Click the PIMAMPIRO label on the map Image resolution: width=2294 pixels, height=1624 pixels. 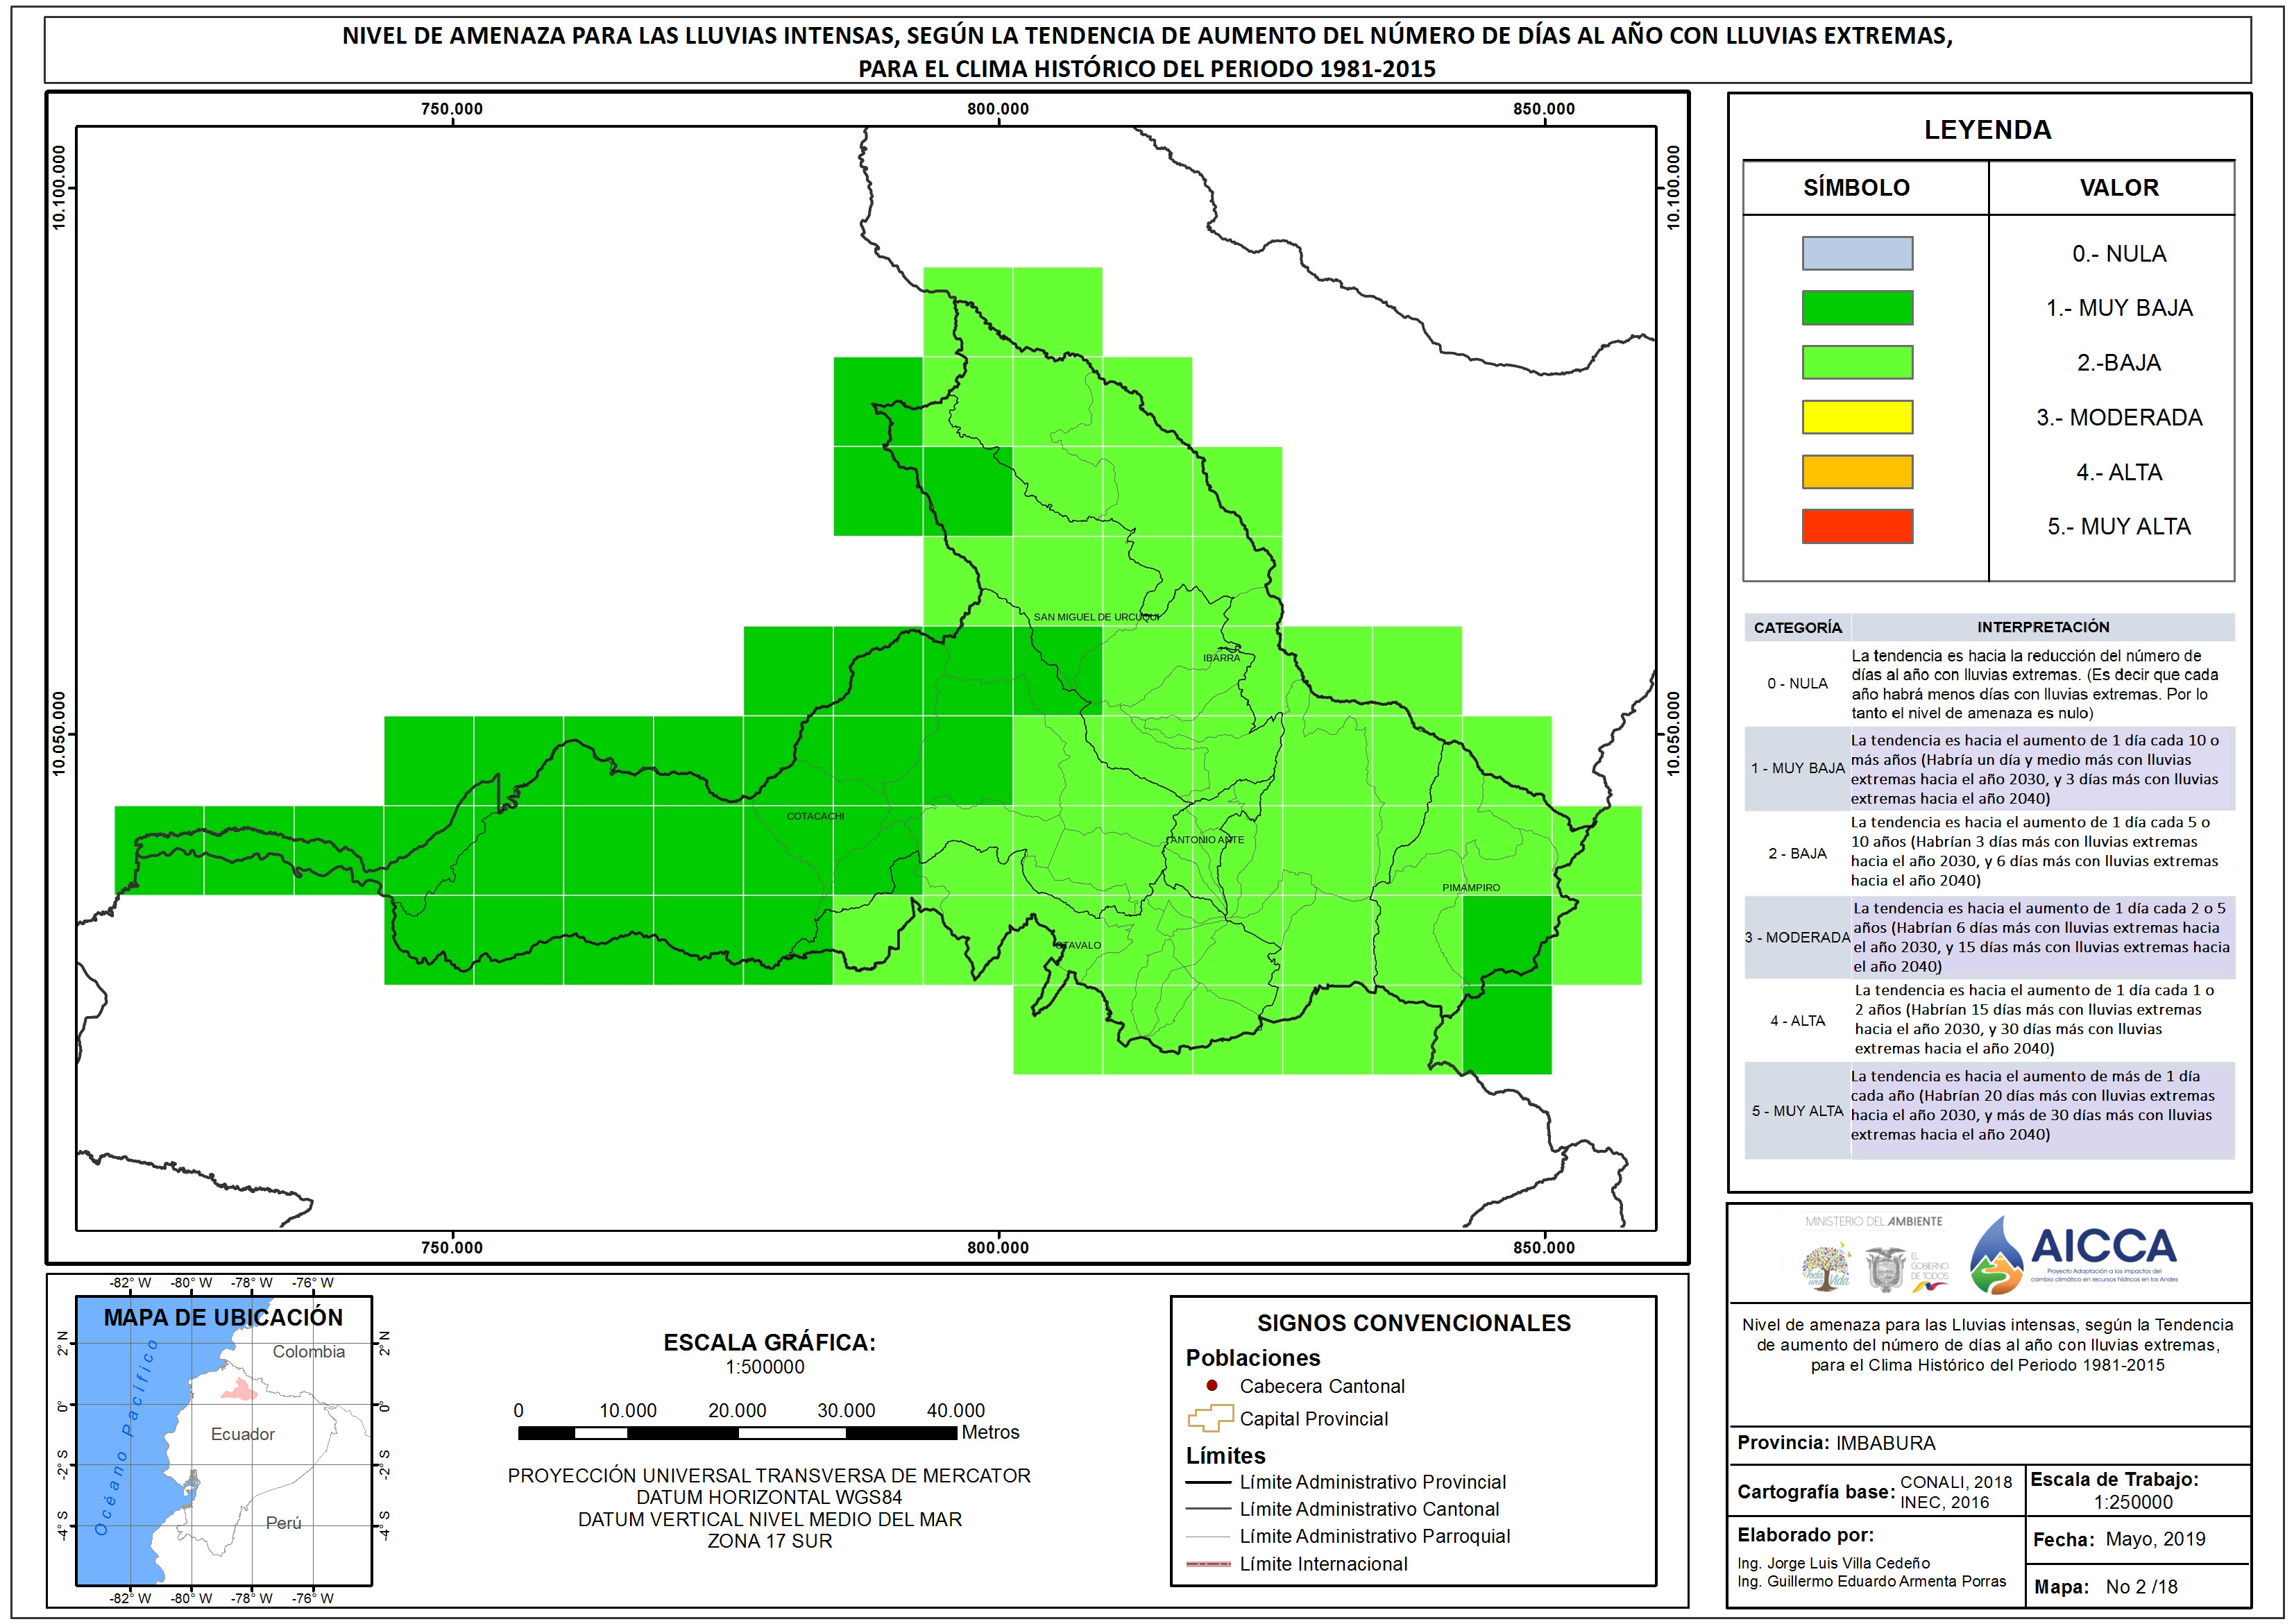click(1470, 887)
